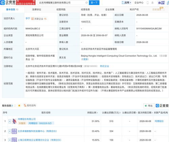This screenshot has height=142, width=169.
Task: Open the 附近企业 link
Action: coord(105,66)
